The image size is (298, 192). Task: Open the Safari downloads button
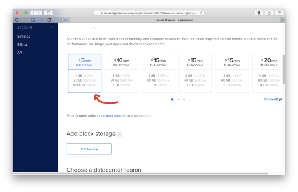[x=259, y=13]
